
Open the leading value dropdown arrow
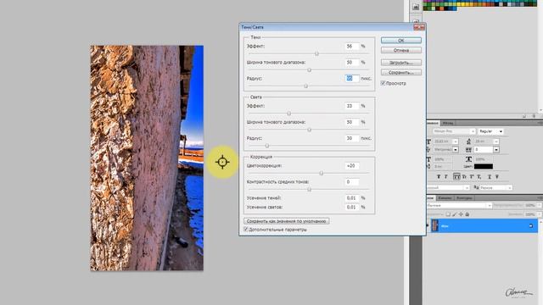496,141
